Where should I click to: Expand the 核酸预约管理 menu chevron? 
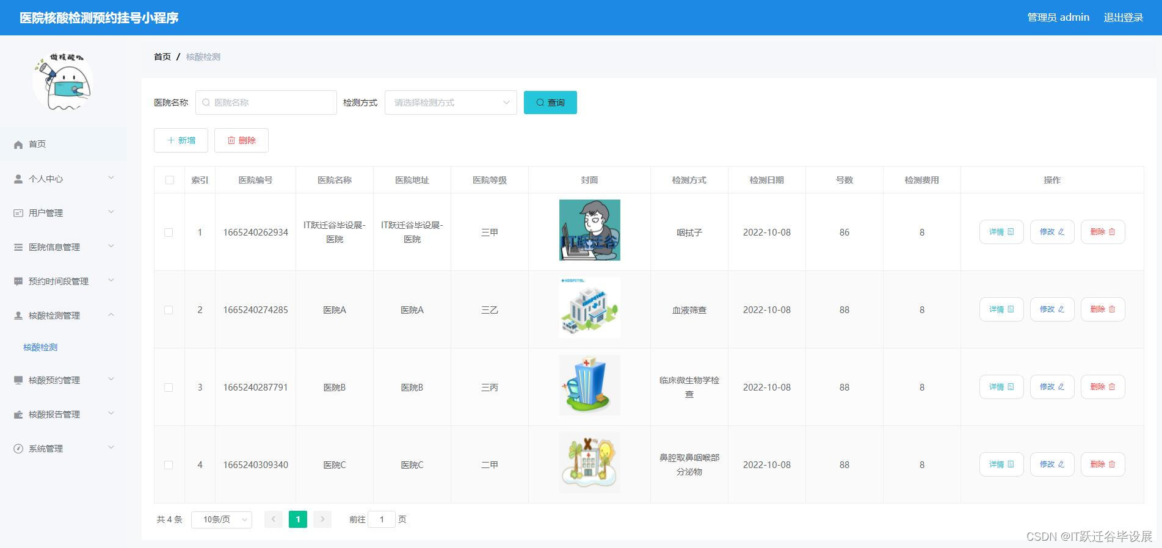coord(111,380)
